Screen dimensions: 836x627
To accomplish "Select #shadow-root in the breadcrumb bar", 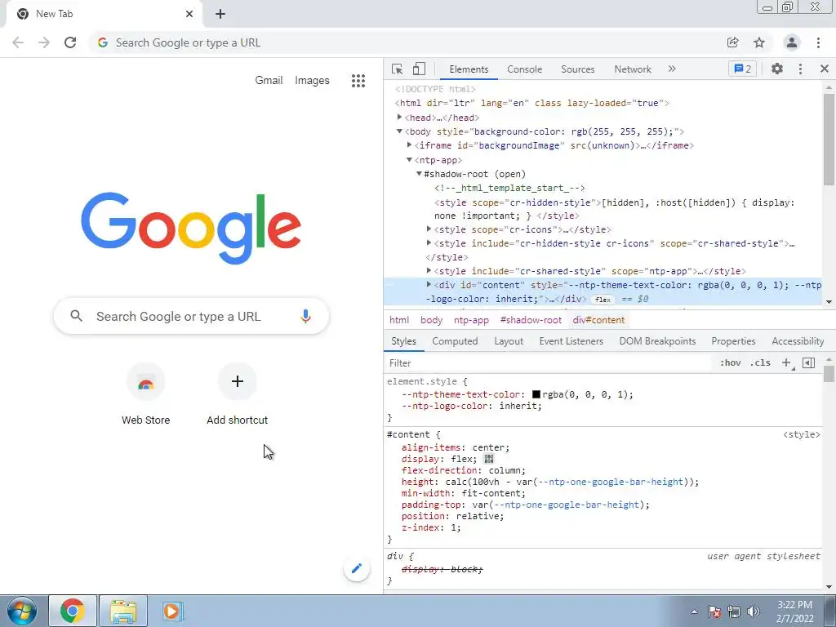I will (531, 320).
